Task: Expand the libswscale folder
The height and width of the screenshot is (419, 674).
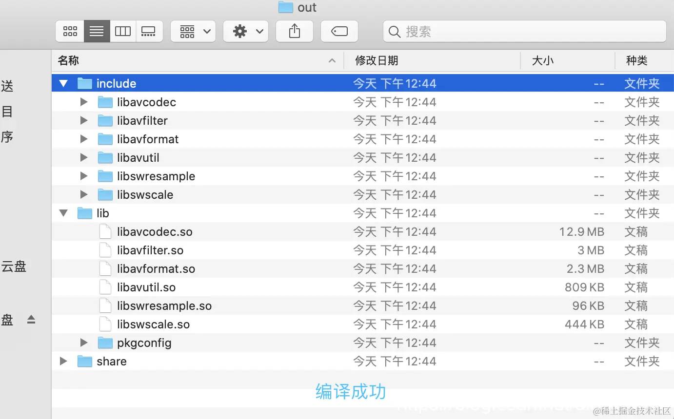Action: click(x=84, y=194)
